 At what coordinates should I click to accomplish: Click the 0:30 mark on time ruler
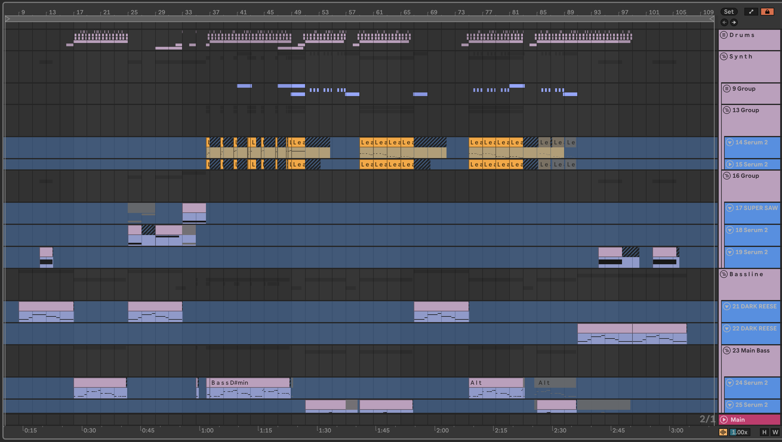tap(90, 430)
